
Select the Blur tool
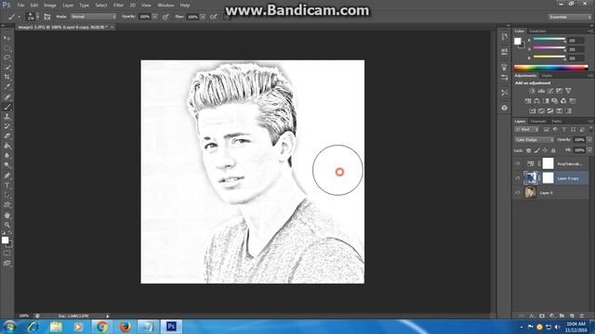coord(7,155)
